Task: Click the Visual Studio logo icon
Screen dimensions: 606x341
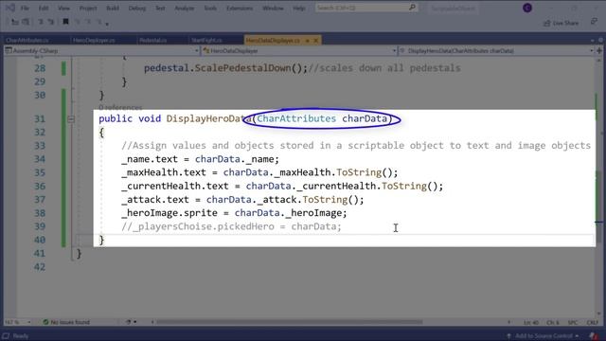Action: pos(10,8)
